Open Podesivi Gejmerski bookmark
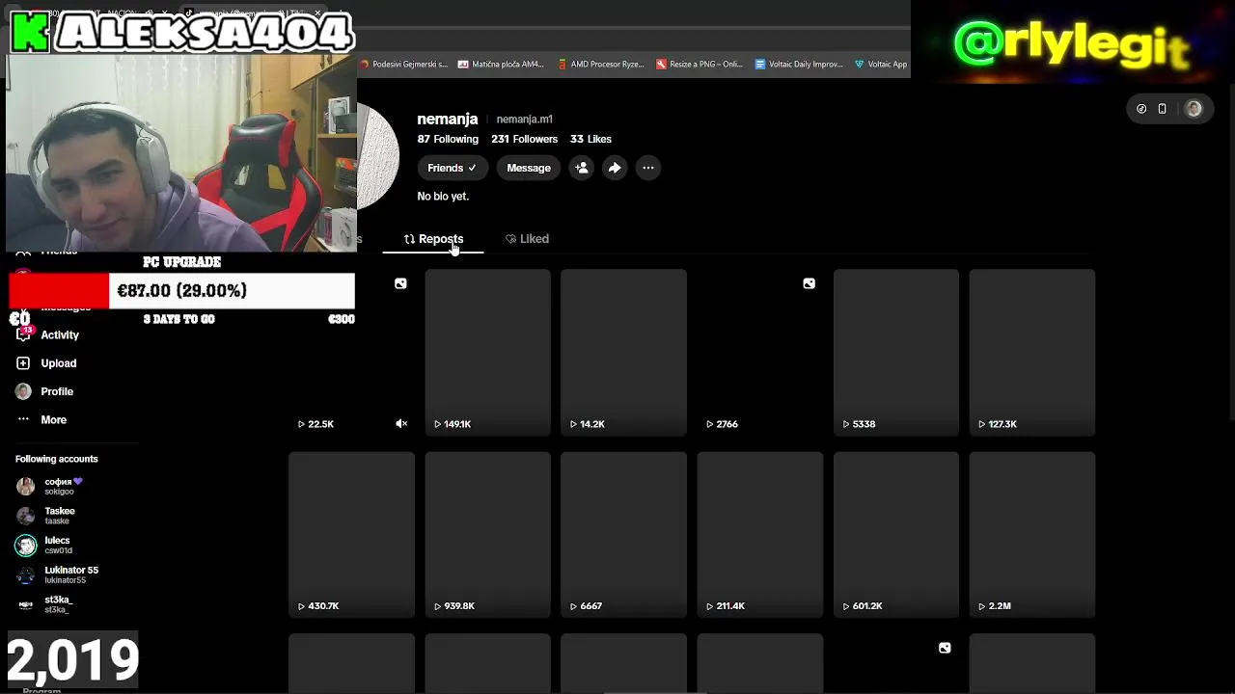Viewport: 1235px width, 694px height. (x=403, y=65)
